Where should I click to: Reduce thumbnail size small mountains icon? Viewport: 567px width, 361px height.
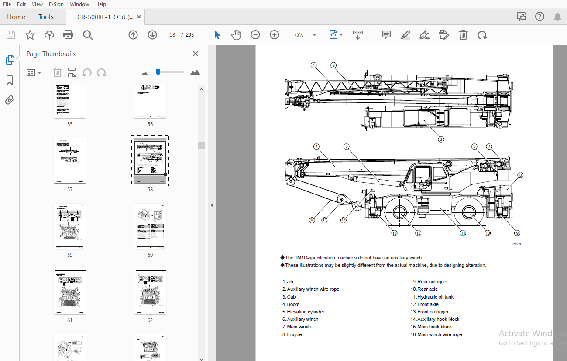pyautogui.click(x=145, y=73)
